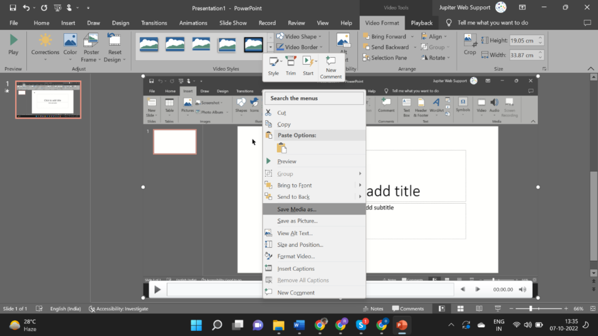Open Windows Start menu

[196, 325]
